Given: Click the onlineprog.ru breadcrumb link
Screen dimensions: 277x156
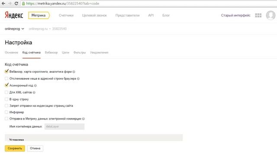Looking at the screenshot, I should point(38,29).
